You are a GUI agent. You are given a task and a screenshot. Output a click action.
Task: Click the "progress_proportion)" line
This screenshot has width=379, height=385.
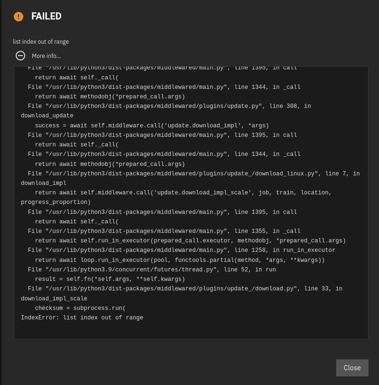coord(56,202)
